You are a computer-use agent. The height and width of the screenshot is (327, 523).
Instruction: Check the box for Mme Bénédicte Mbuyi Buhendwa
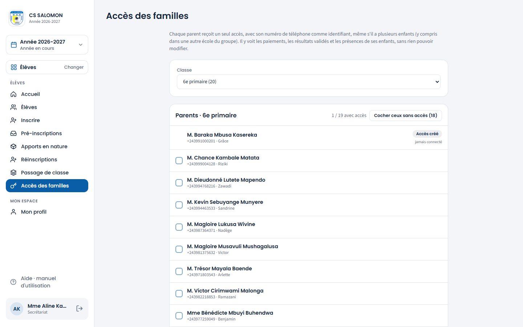point(179,316)
